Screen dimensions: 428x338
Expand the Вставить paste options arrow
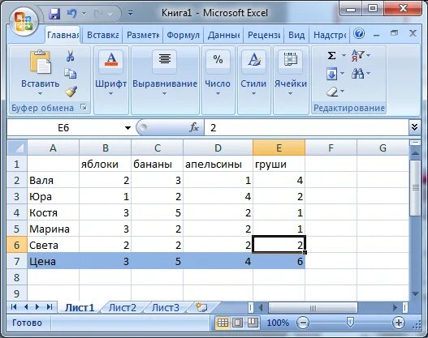click(40, 94)
